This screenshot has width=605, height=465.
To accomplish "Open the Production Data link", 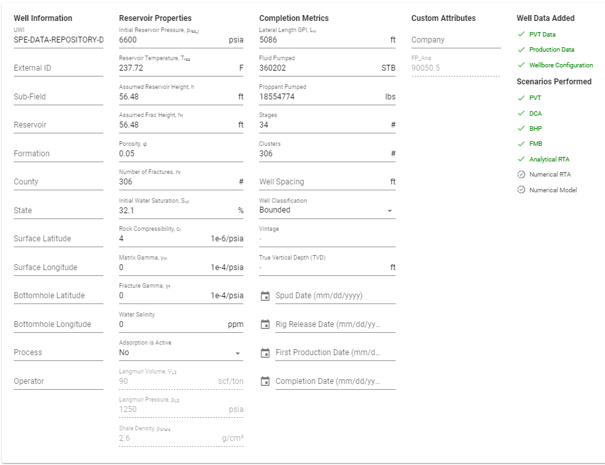I will click(551, 50).
